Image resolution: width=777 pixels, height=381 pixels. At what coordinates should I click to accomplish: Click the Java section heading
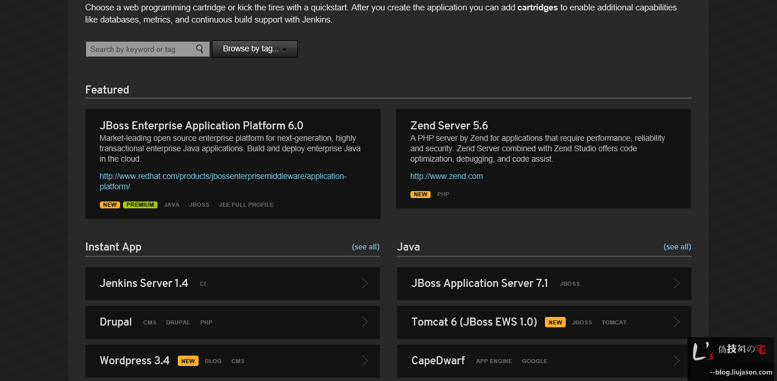[x=408, y=247]
